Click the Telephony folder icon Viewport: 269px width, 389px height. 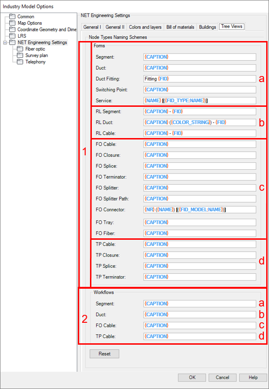point(20,62)
